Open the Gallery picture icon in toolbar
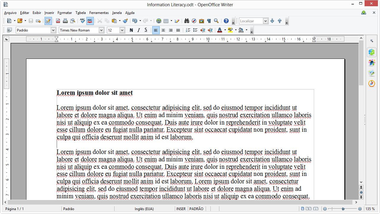380x214 pixels. (201, 21)
